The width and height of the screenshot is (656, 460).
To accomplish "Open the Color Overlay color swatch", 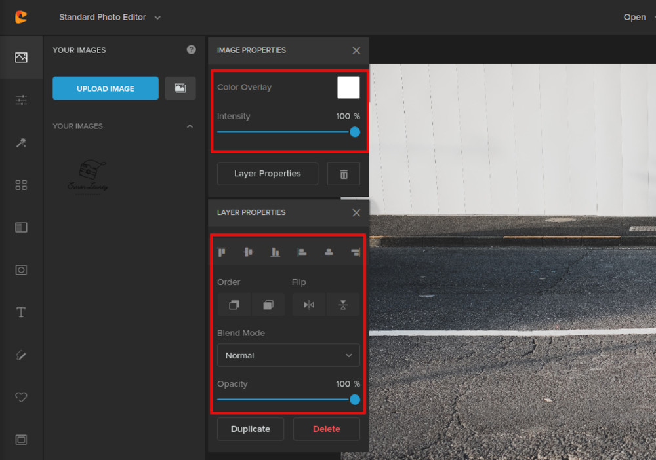I will coord(348,87).
